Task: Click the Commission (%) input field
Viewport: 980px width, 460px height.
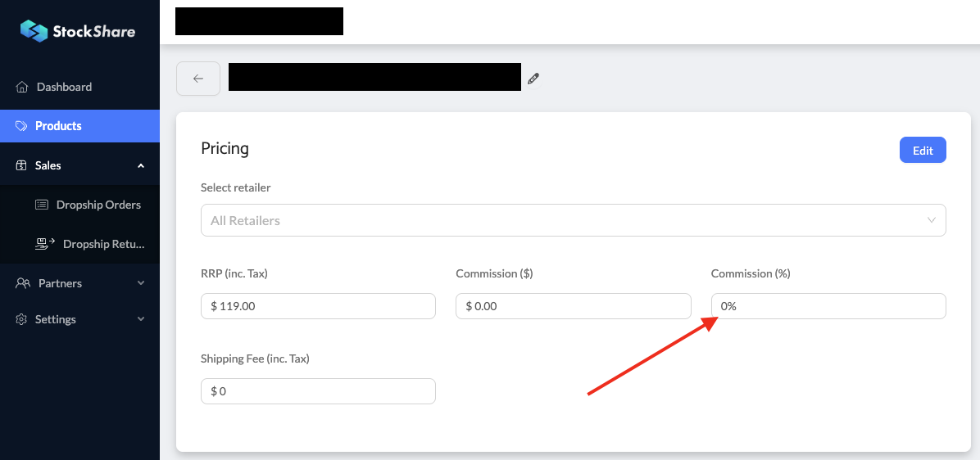Action: (x=828, y=306)
